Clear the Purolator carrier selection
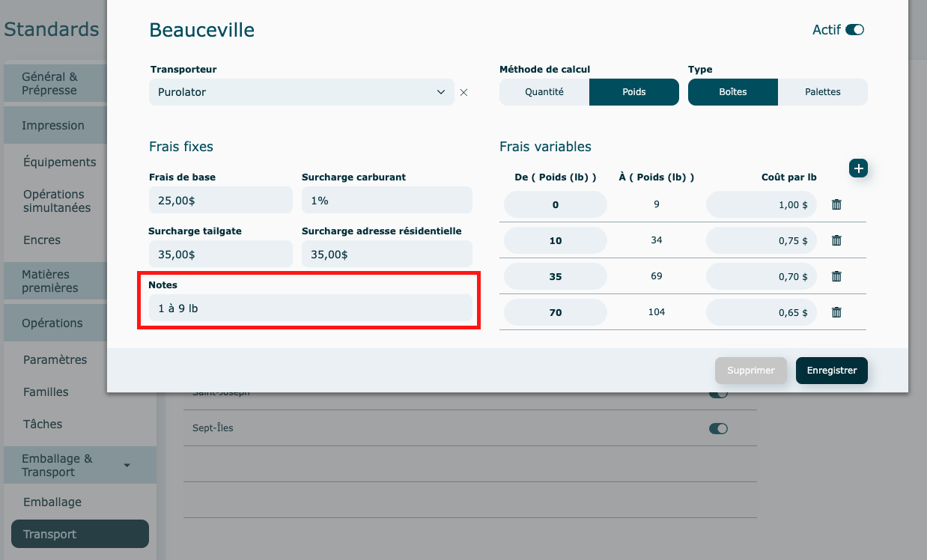This screenshot has height=560, width=927. coord(463,93)
